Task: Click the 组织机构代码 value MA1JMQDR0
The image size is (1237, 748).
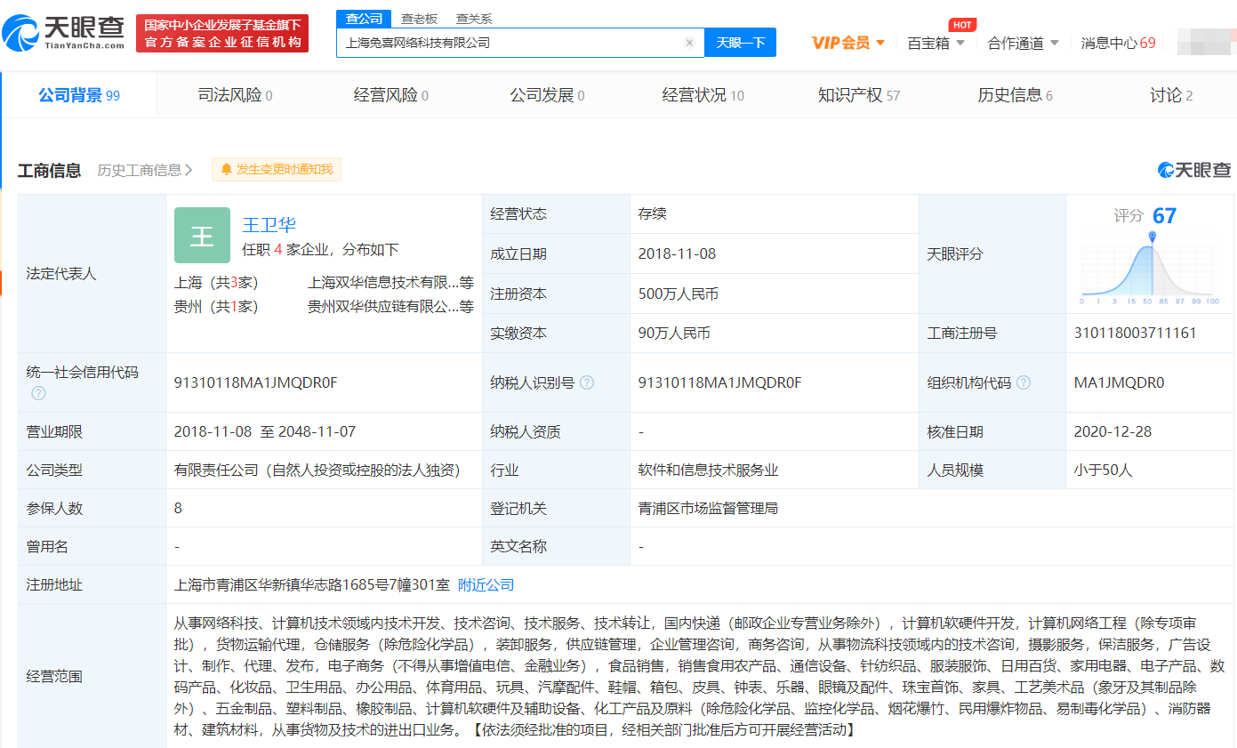Action: click(x=1120, y=383)
